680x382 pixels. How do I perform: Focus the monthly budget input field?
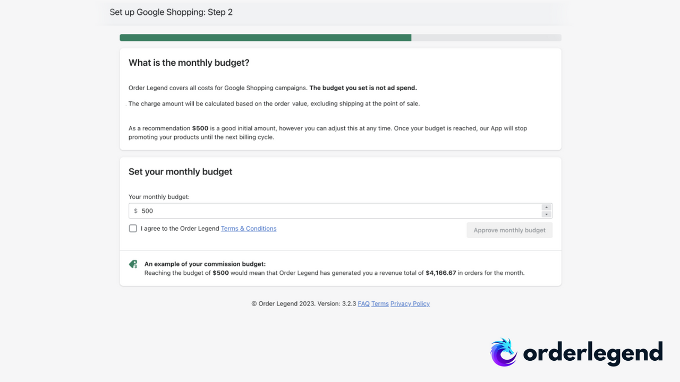(x=341, y=211)
